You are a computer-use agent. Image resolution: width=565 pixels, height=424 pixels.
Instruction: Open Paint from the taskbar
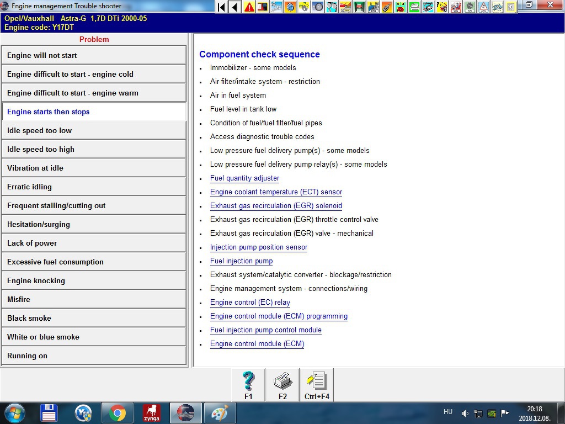click(220, 413)
